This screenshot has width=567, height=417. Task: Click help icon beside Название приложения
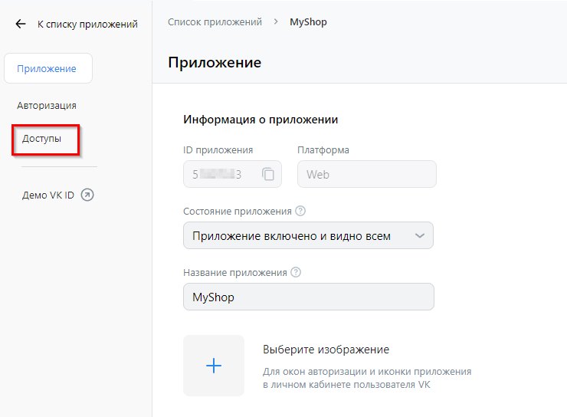(x=296, y=272)
